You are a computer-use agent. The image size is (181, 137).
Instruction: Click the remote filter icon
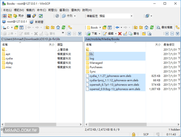click(x=110, y=28)
